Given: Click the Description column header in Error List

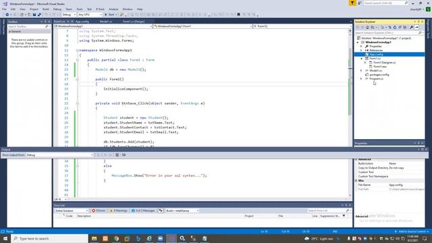Looking at the screenshot, I should pos(84,216).
